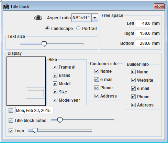The height and width of the screenshot is (143, 168).
Task: Click the eye preview icon
Action: point(38,18)
